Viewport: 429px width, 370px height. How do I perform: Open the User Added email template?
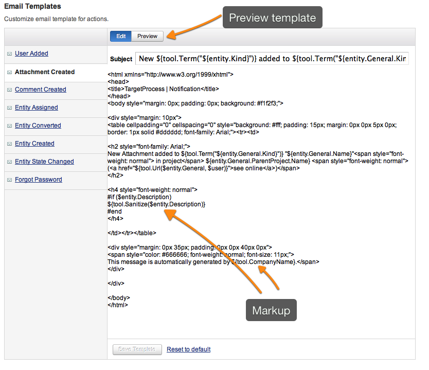coord(32,54)
